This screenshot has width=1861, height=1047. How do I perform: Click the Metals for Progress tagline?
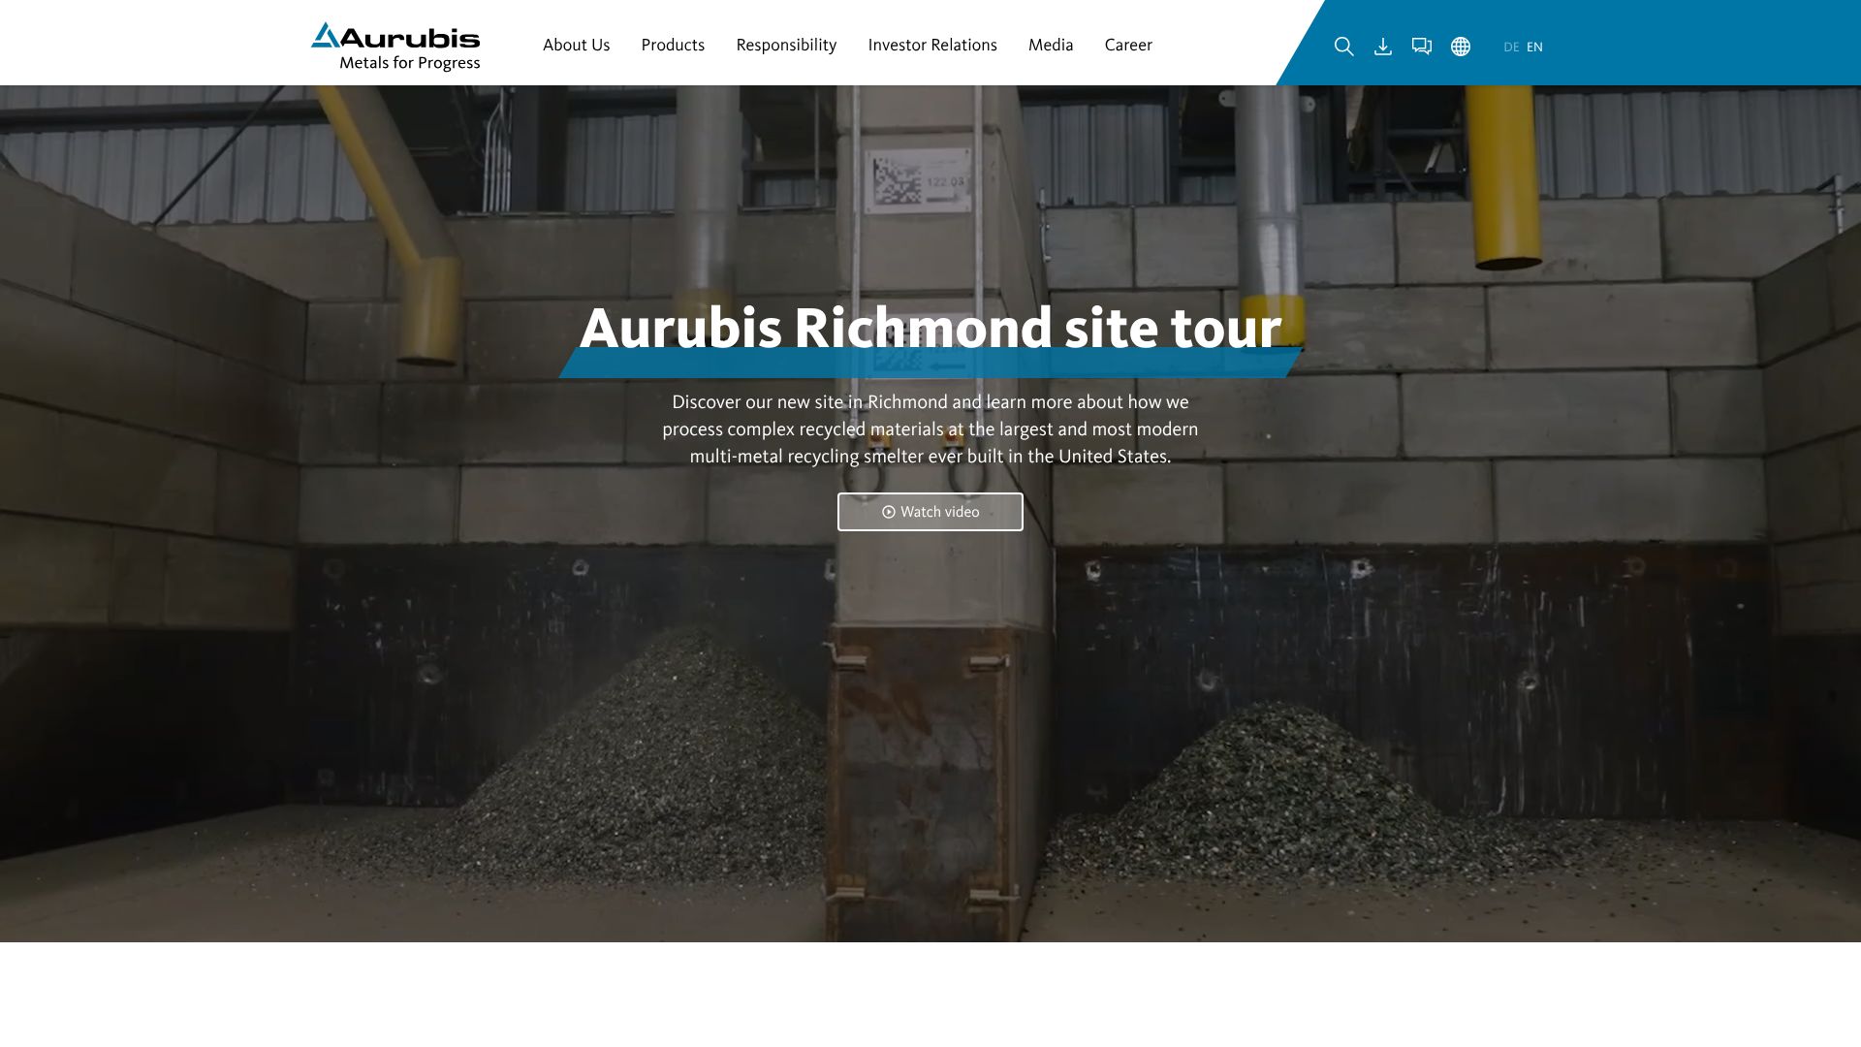[409, 63]
